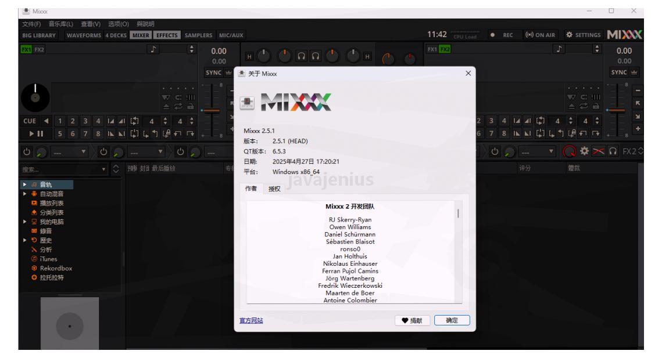The height and width of the screenshot is (358, 662).
Task: Click right deck plus rate button
Action: click(638, 129)
